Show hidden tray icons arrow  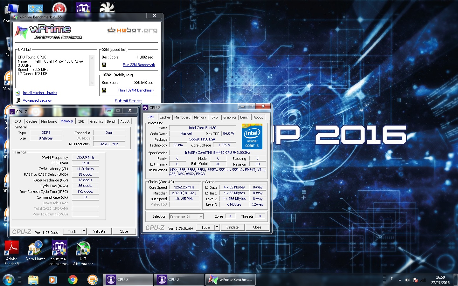click(400, 280)
